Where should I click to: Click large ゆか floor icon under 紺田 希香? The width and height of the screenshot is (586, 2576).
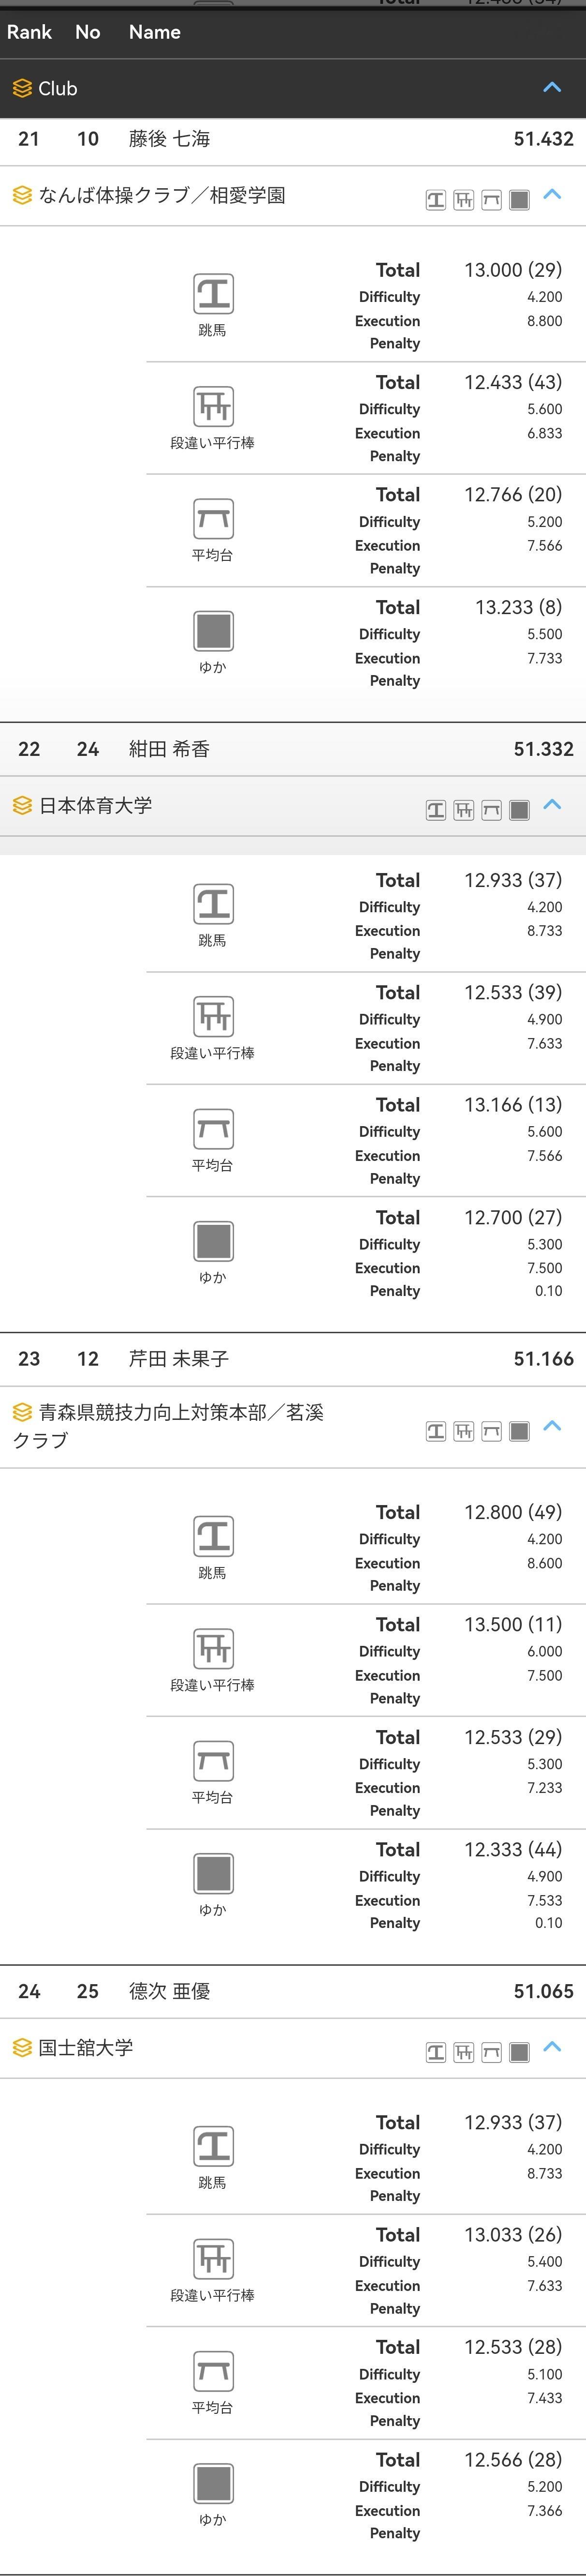213,1240
